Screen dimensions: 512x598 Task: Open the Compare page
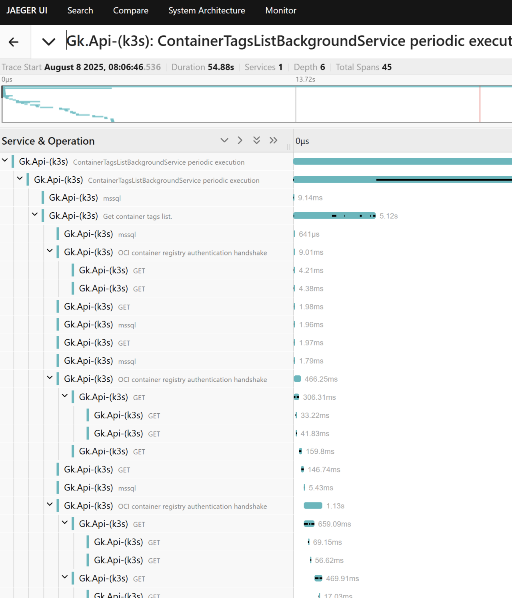130,11
